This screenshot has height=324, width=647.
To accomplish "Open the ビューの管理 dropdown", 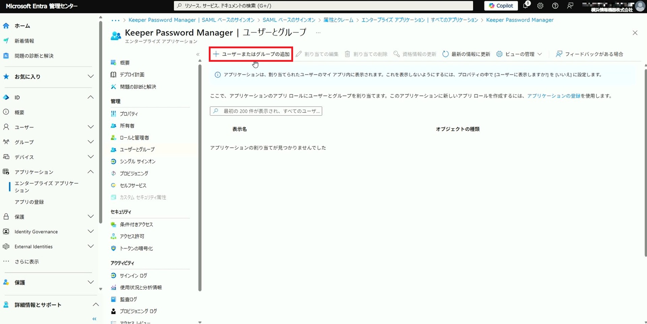I will [x=519, y=54].
